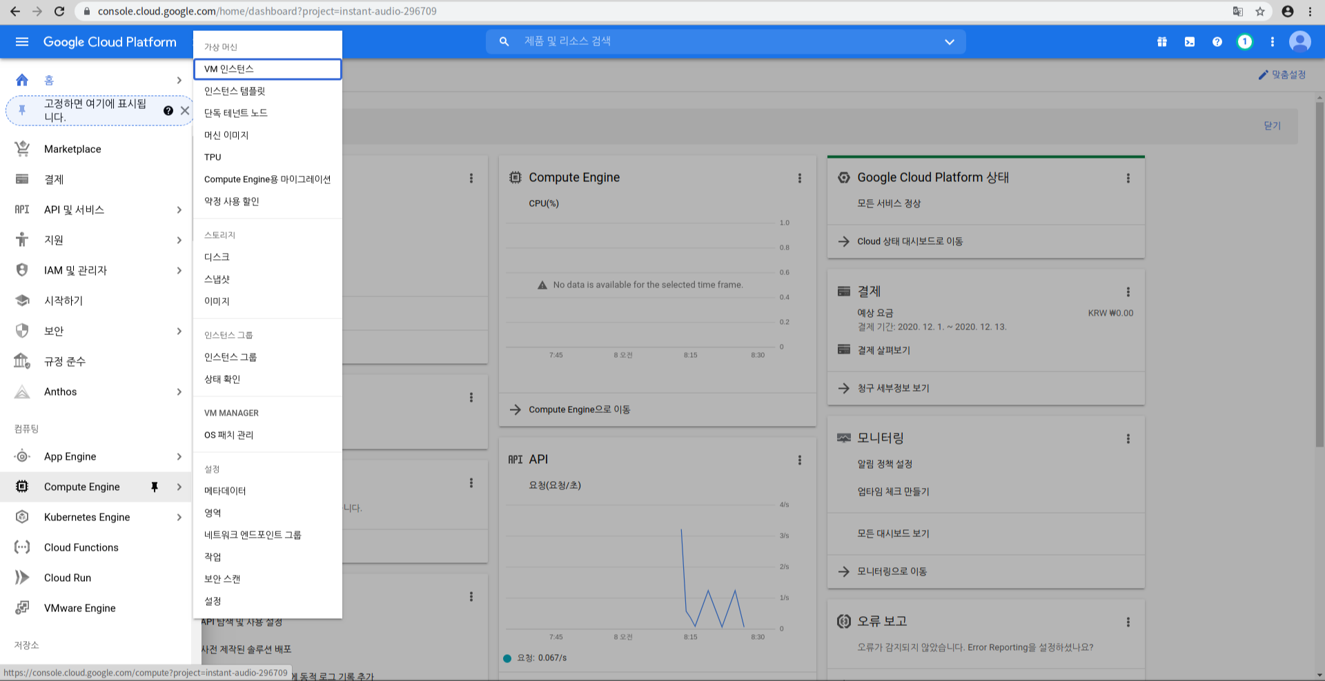This screenshot has width=1325, height=681.
Task: Click the IAM 및 관리자 shield icon
Action: click(22, 270)
